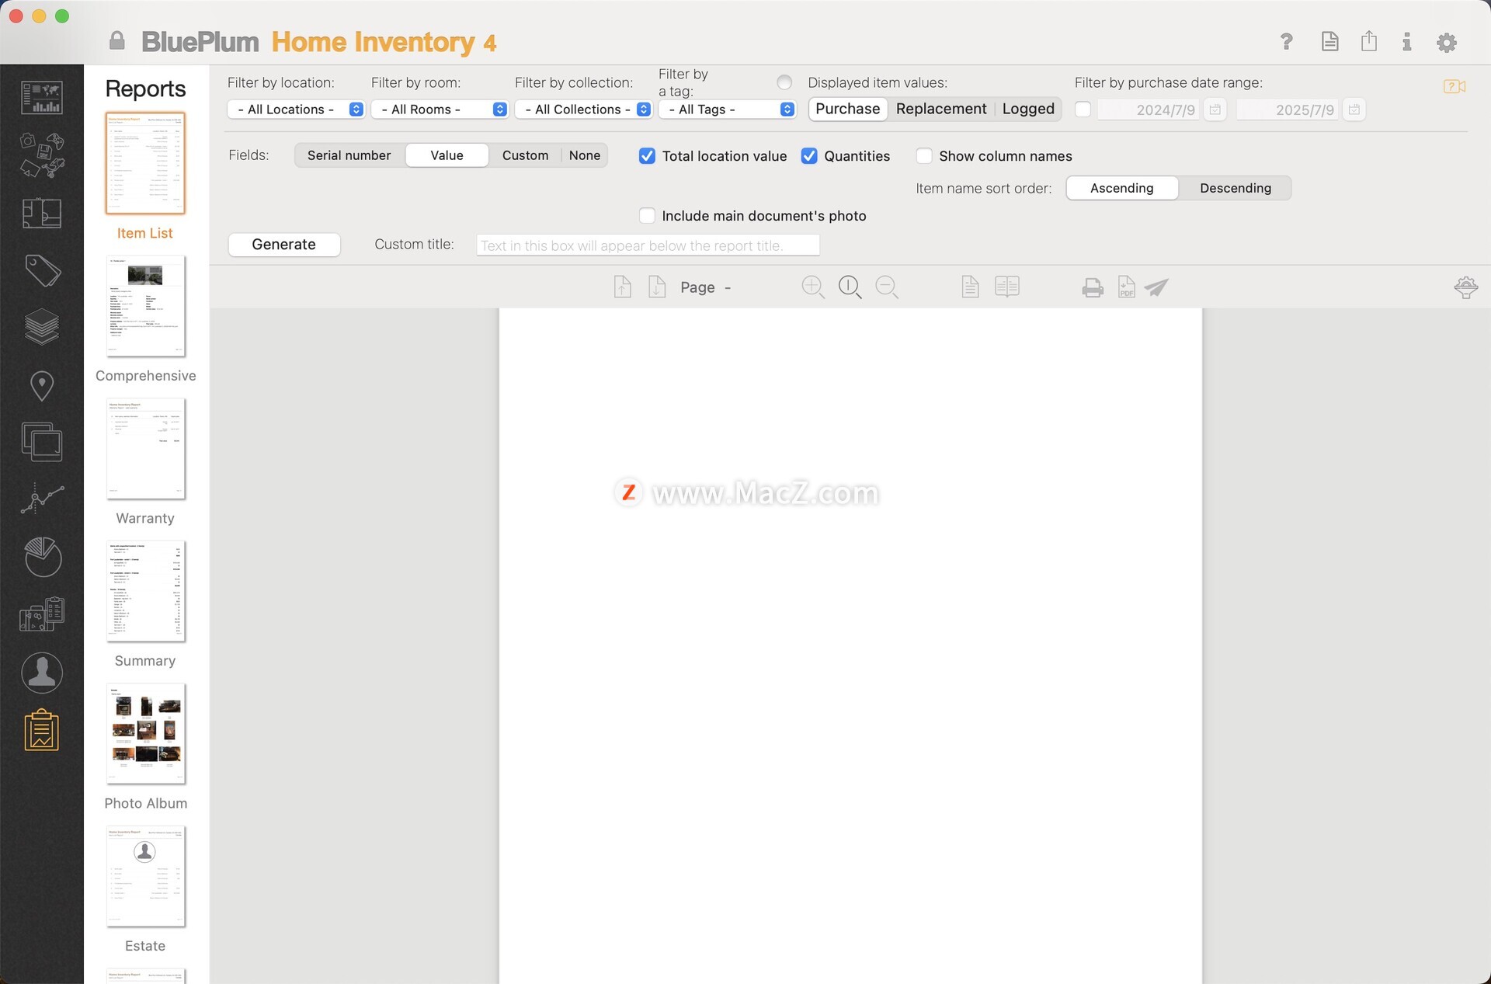Open the info icon in title bar
The width and height of the screenshot is (1491, 984).
click(x=1406, y=41)
